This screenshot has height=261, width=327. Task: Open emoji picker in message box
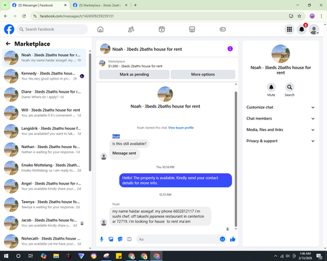point(222,239)
